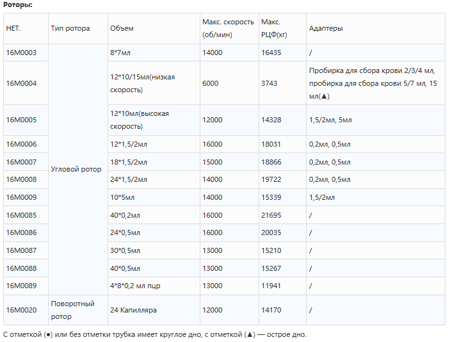Image resolution: width=450 pixels, height=342 pixels.
Task: Click the footnote about tube bottom markings
Action: click(155, 334)
